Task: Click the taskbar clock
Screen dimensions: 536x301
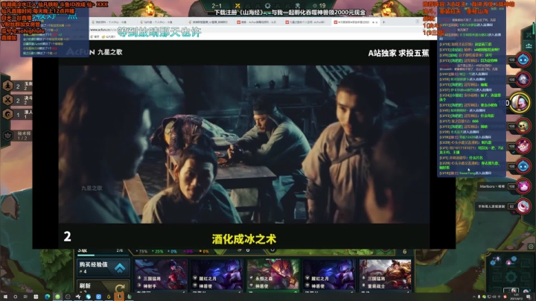Action: click(x=517, y=297)
